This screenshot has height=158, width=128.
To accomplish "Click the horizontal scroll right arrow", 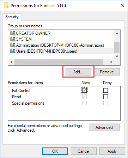I will coord(111,62).
